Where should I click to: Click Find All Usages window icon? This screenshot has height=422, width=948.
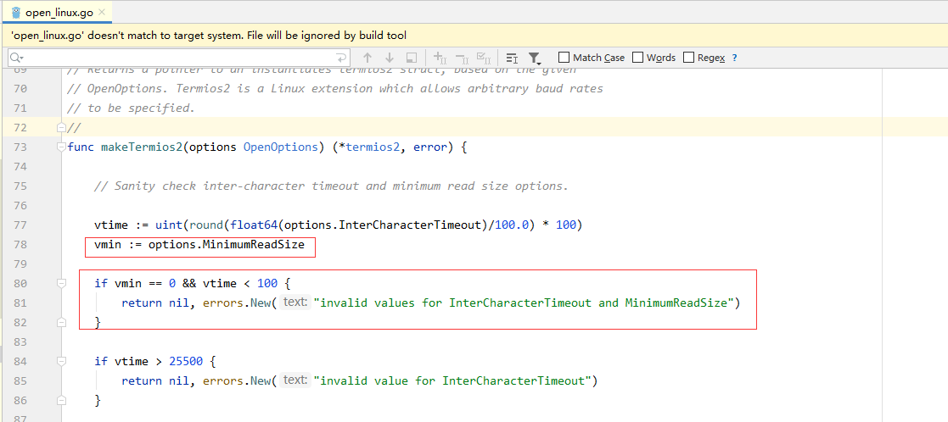[x=412, y=58]
